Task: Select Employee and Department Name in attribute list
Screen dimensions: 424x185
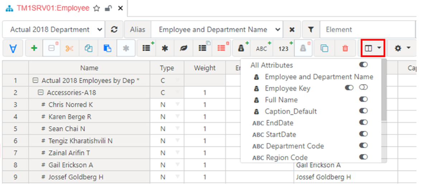Action: pos(319,77)
